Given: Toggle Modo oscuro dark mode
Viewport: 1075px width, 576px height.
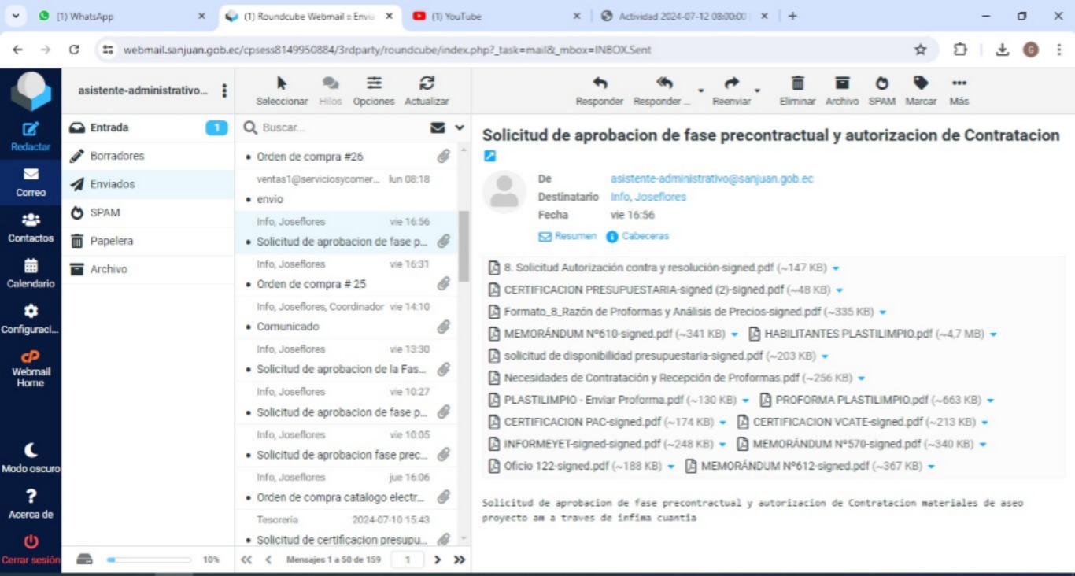Looking at the screenshot, I should click(x=31, y=451).
